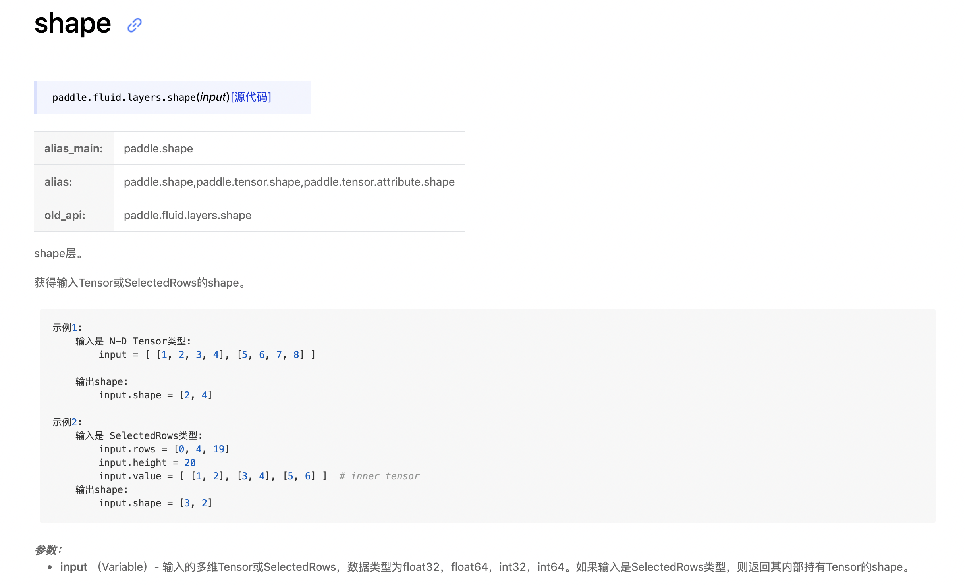Screen dimensions: 965x585
Task: Click the 示例1 line in code block
Action: (x=67, y=328)
